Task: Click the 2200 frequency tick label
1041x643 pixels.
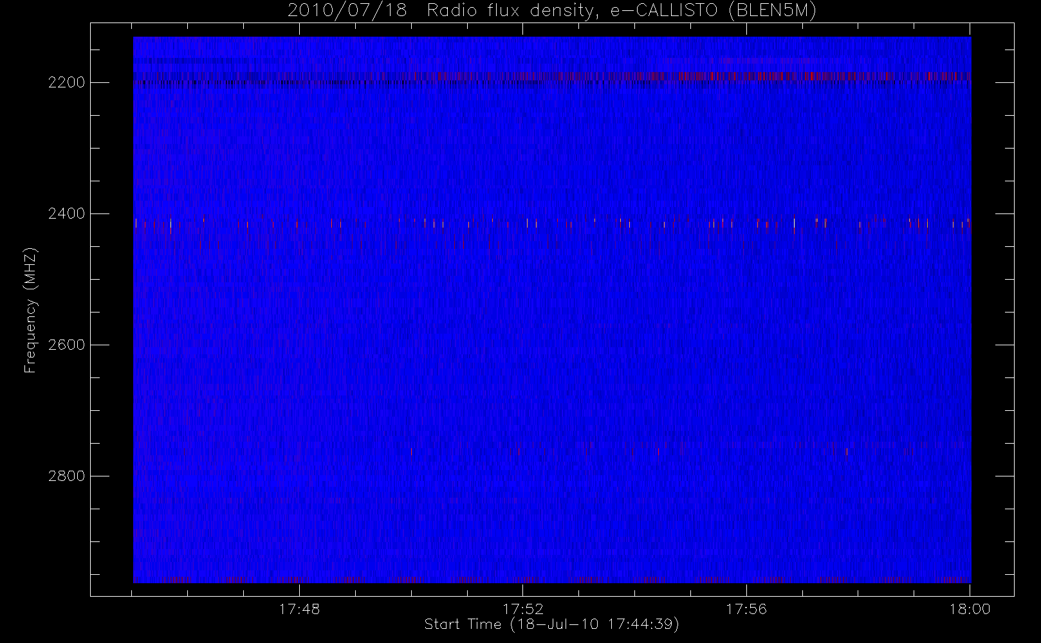Action: point(67,83)
